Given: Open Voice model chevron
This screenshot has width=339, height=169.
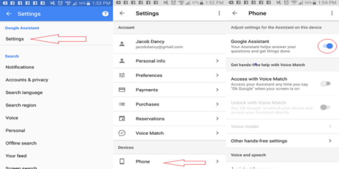Looking at the screenshot, I should click(x=330, y=126).
